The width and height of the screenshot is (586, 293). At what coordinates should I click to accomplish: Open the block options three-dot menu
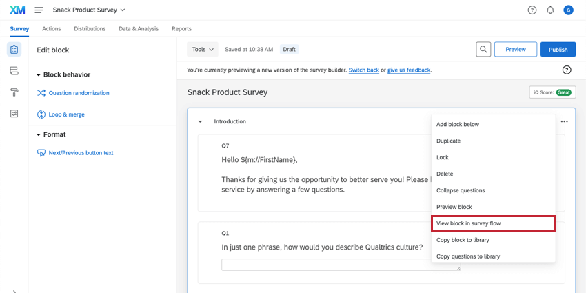[x=565, y=121]
